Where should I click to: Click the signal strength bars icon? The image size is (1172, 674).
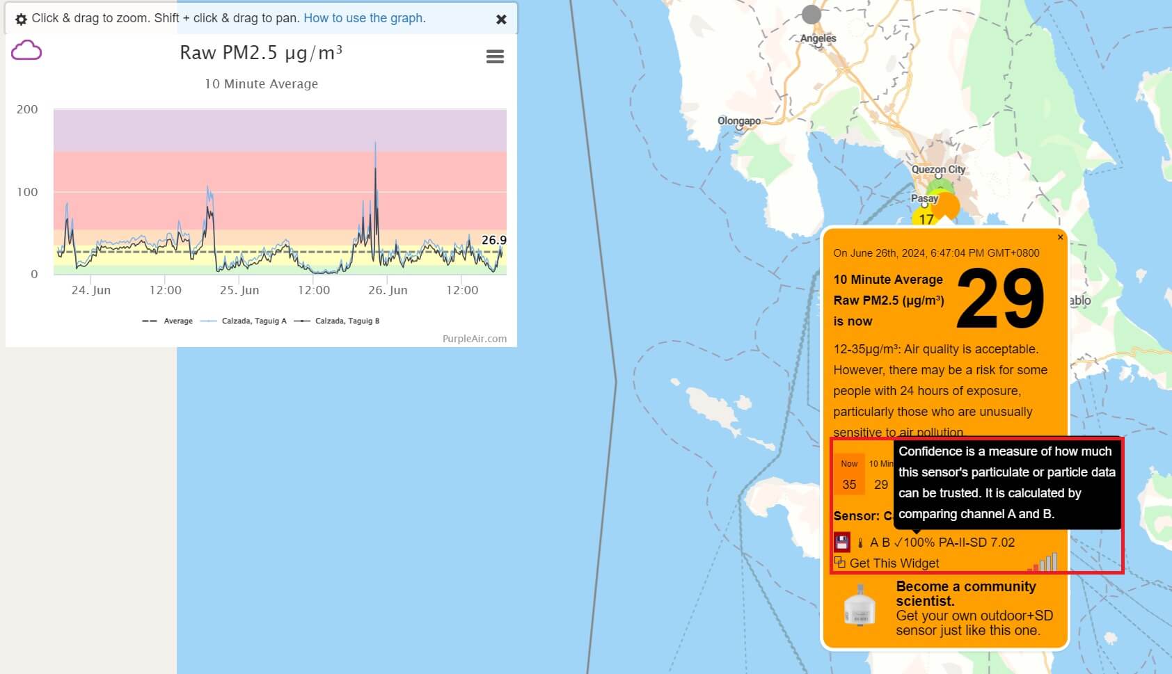(x=1043, y=562)
